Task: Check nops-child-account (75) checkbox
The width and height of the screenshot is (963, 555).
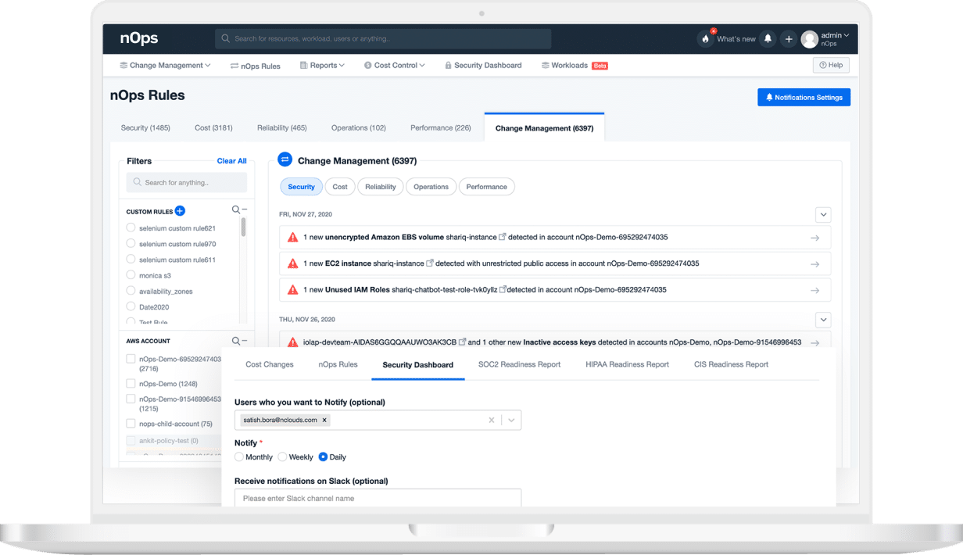Action: pyautogui.click(x=131, y=424)
